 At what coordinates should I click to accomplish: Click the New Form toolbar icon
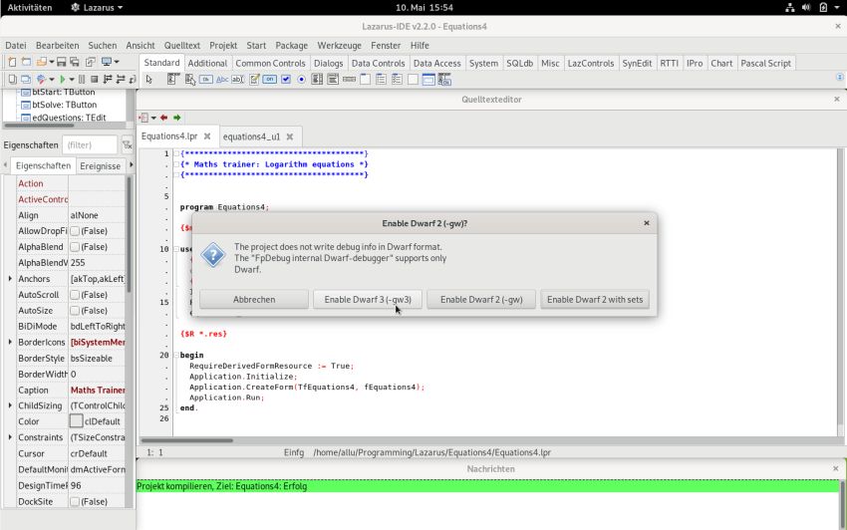click(26, 62)
